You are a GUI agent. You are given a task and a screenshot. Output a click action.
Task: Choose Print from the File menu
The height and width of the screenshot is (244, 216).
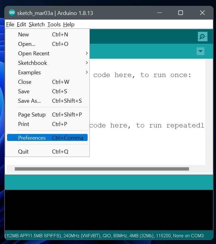pos(47,124)
